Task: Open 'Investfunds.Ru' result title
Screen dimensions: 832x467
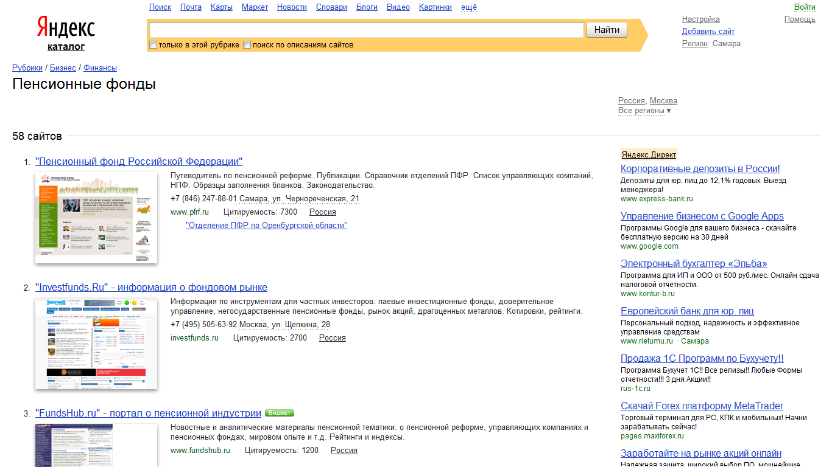Action: 151,288
